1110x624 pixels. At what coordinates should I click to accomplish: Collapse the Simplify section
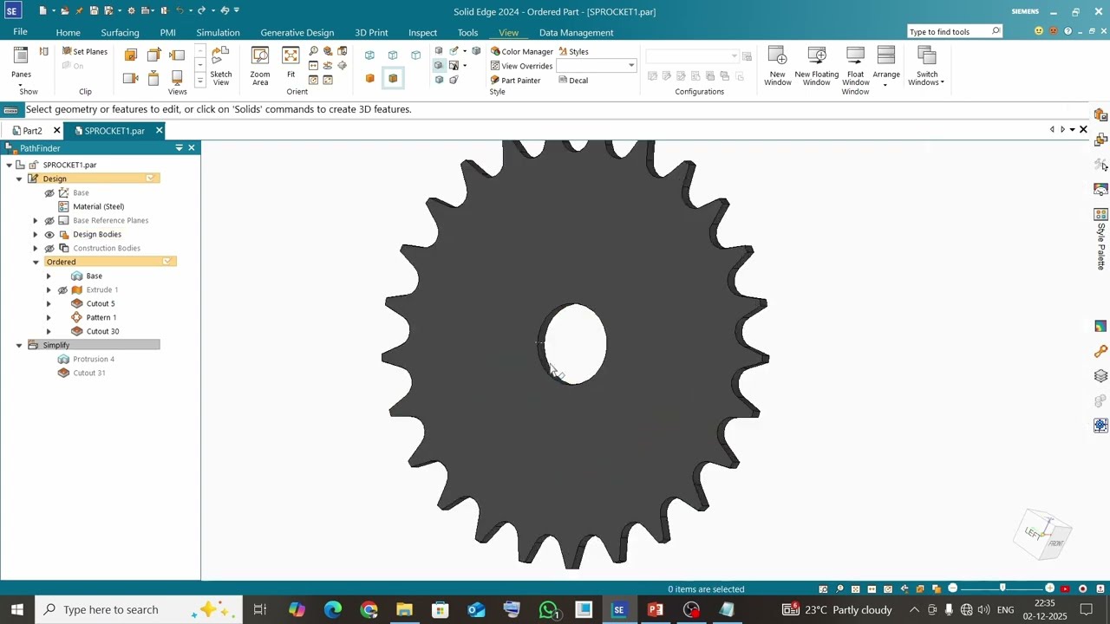(19, 345)
